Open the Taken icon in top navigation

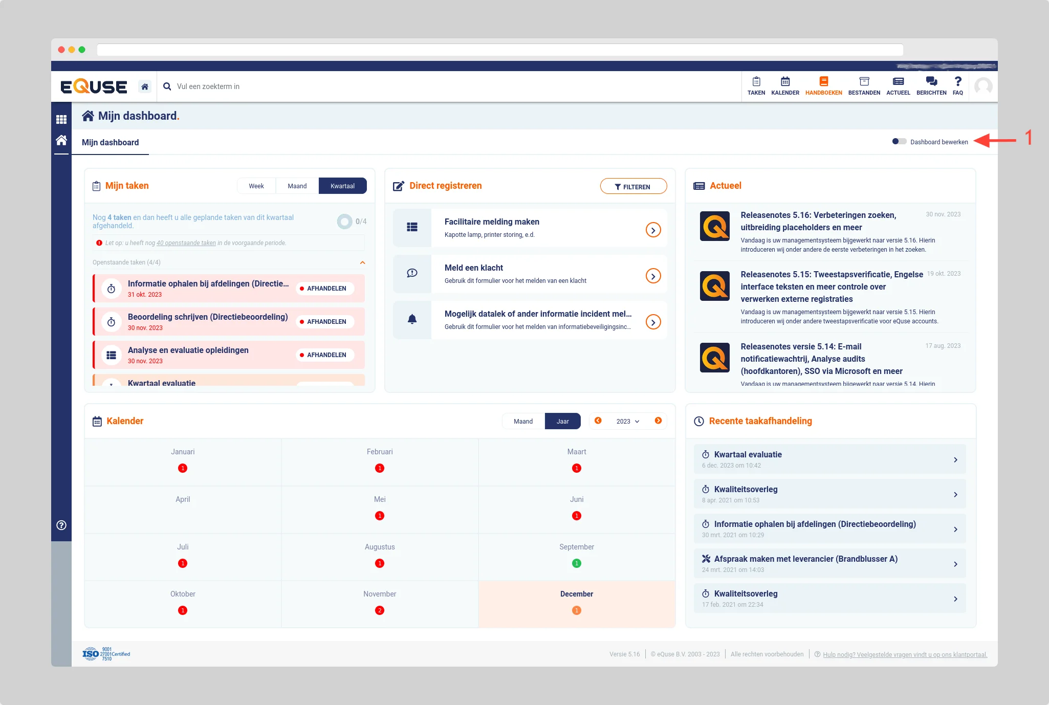(x=756, y=86)
